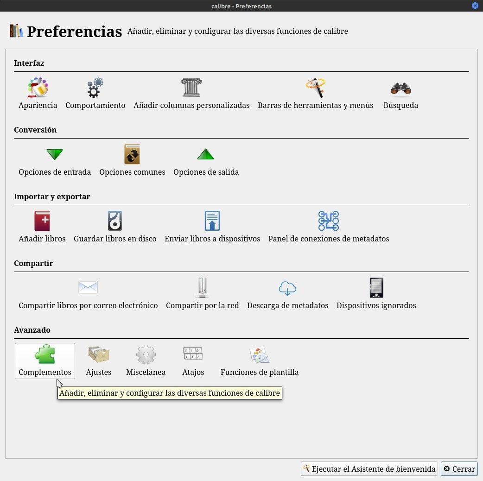
Task: Open metadata plugboards connections icon
Action: (329, 221)
